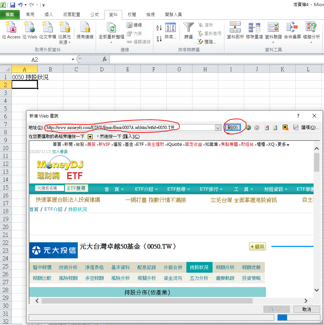Click the insert function fx button
Image resolution: width=324 pixels, height=325 pixels.
click(x=105, y=59)
